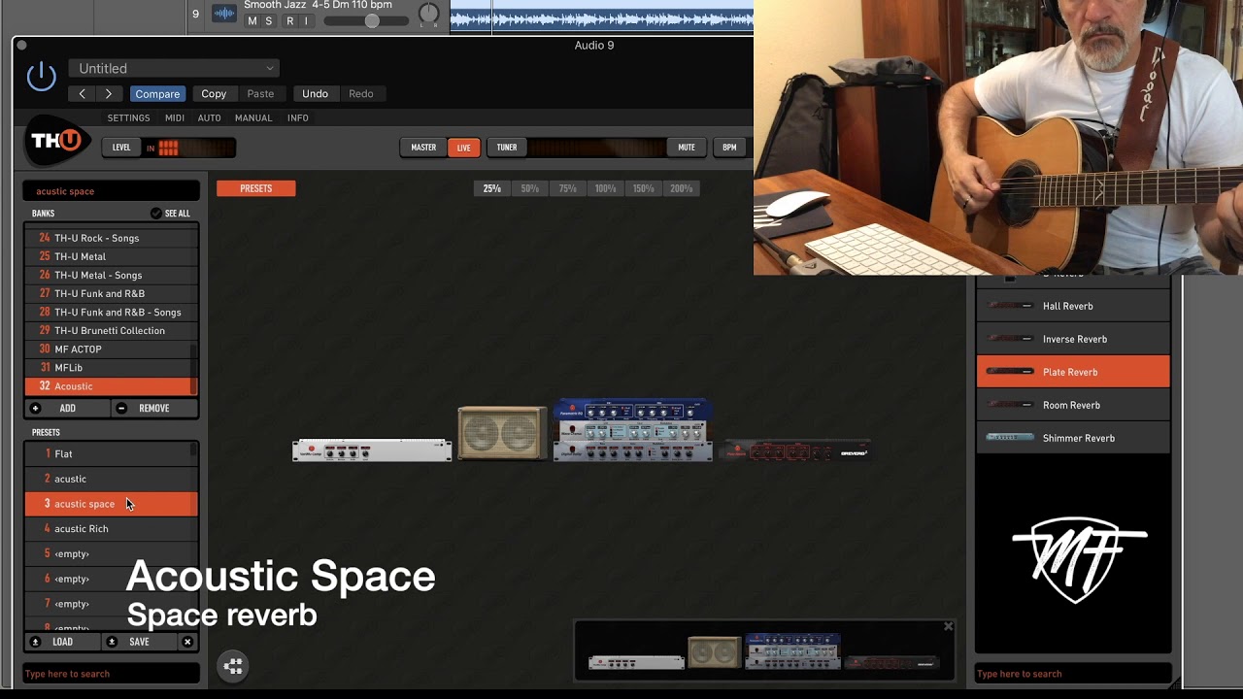The image size is (1243, 699).
Task: Click EQ stack thumbnail in overview strip
Action: pos(792,651)
